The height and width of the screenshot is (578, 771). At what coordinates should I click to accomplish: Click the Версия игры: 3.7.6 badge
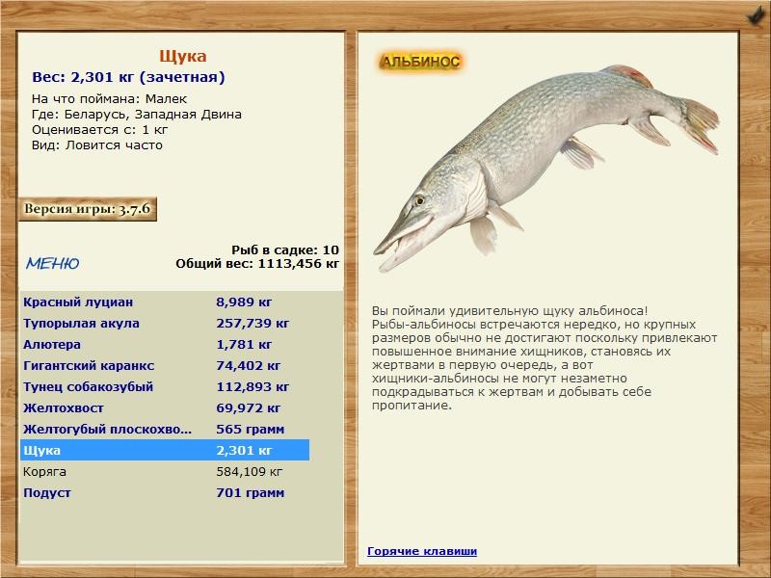pos(88,209)
